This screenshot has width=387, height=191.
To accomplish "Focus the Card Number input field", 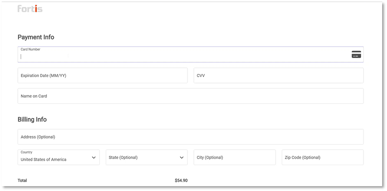I will [x=190, y=55].
